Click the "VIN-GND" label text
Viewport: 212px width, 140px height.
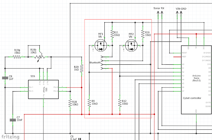pyautogui.click(x=181, y=9)
